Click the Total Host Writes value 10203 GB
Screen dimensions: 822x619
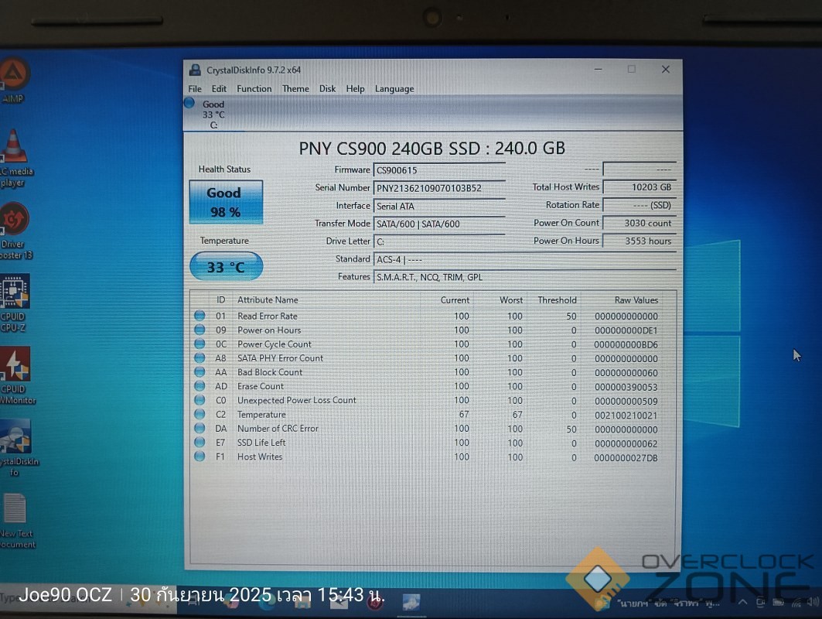tap(640, 187)
